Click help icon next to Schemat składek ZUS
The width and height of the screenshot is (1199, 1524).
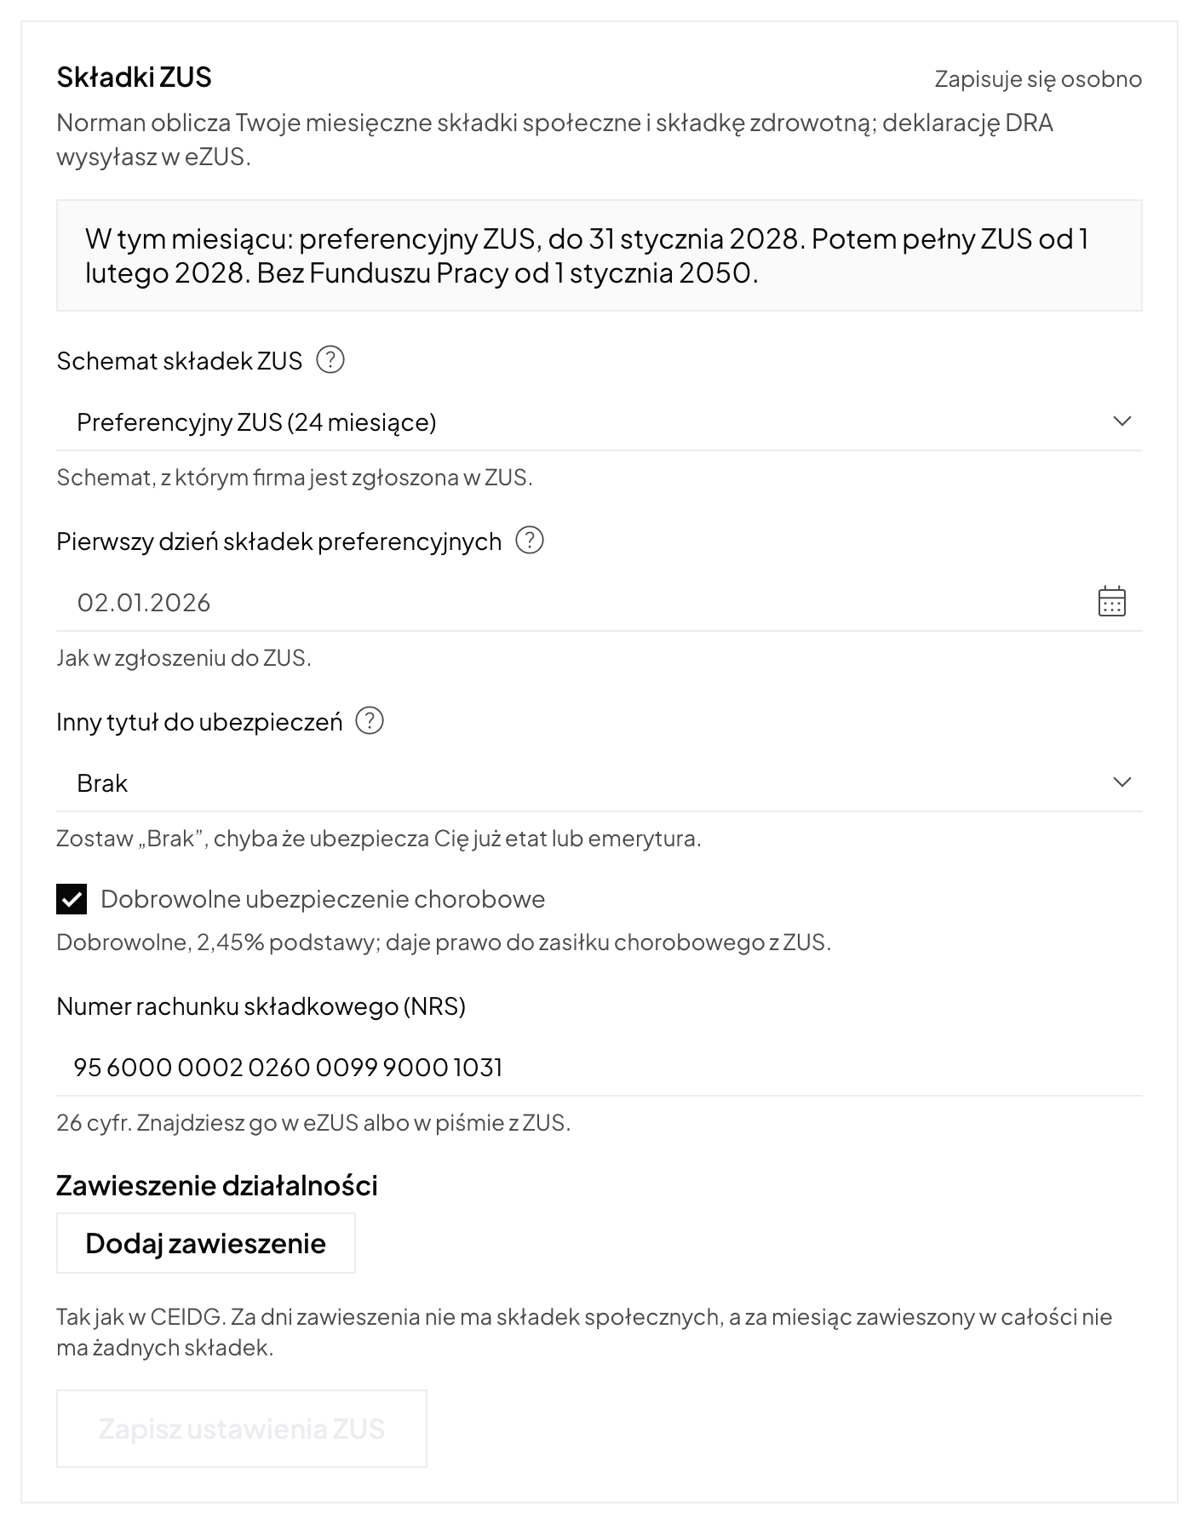[x=330, y=360]
